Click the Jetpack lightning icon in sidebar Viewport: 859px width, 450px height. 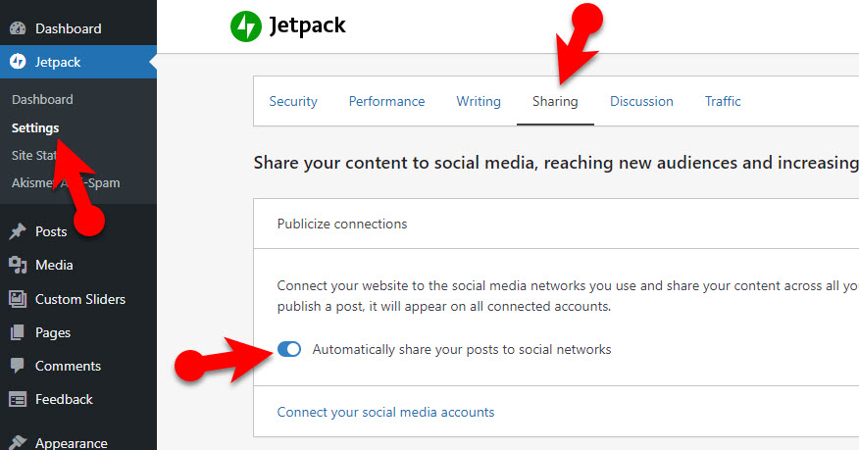tap(18, 62)
